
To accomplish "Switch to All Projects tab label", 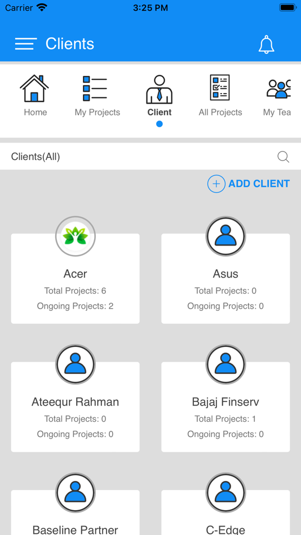I will click(220, 113).
